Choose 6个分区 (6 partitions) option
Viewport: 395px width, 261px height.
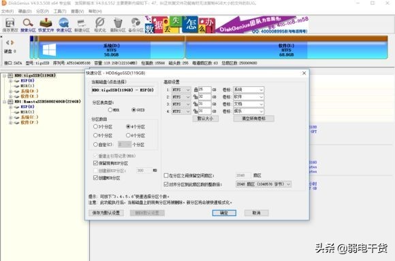[x=128, y=135]
